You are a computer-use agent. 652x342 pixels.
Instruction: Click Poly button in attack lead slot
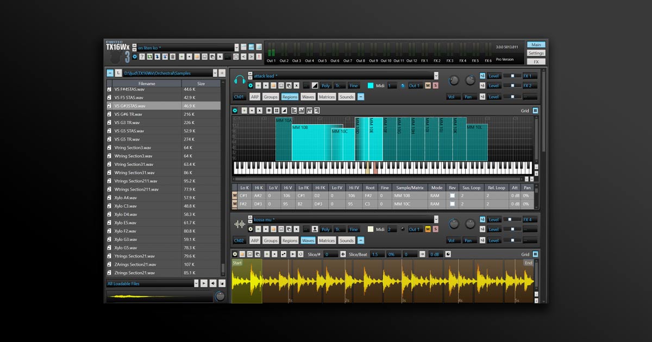coord(325,85)
